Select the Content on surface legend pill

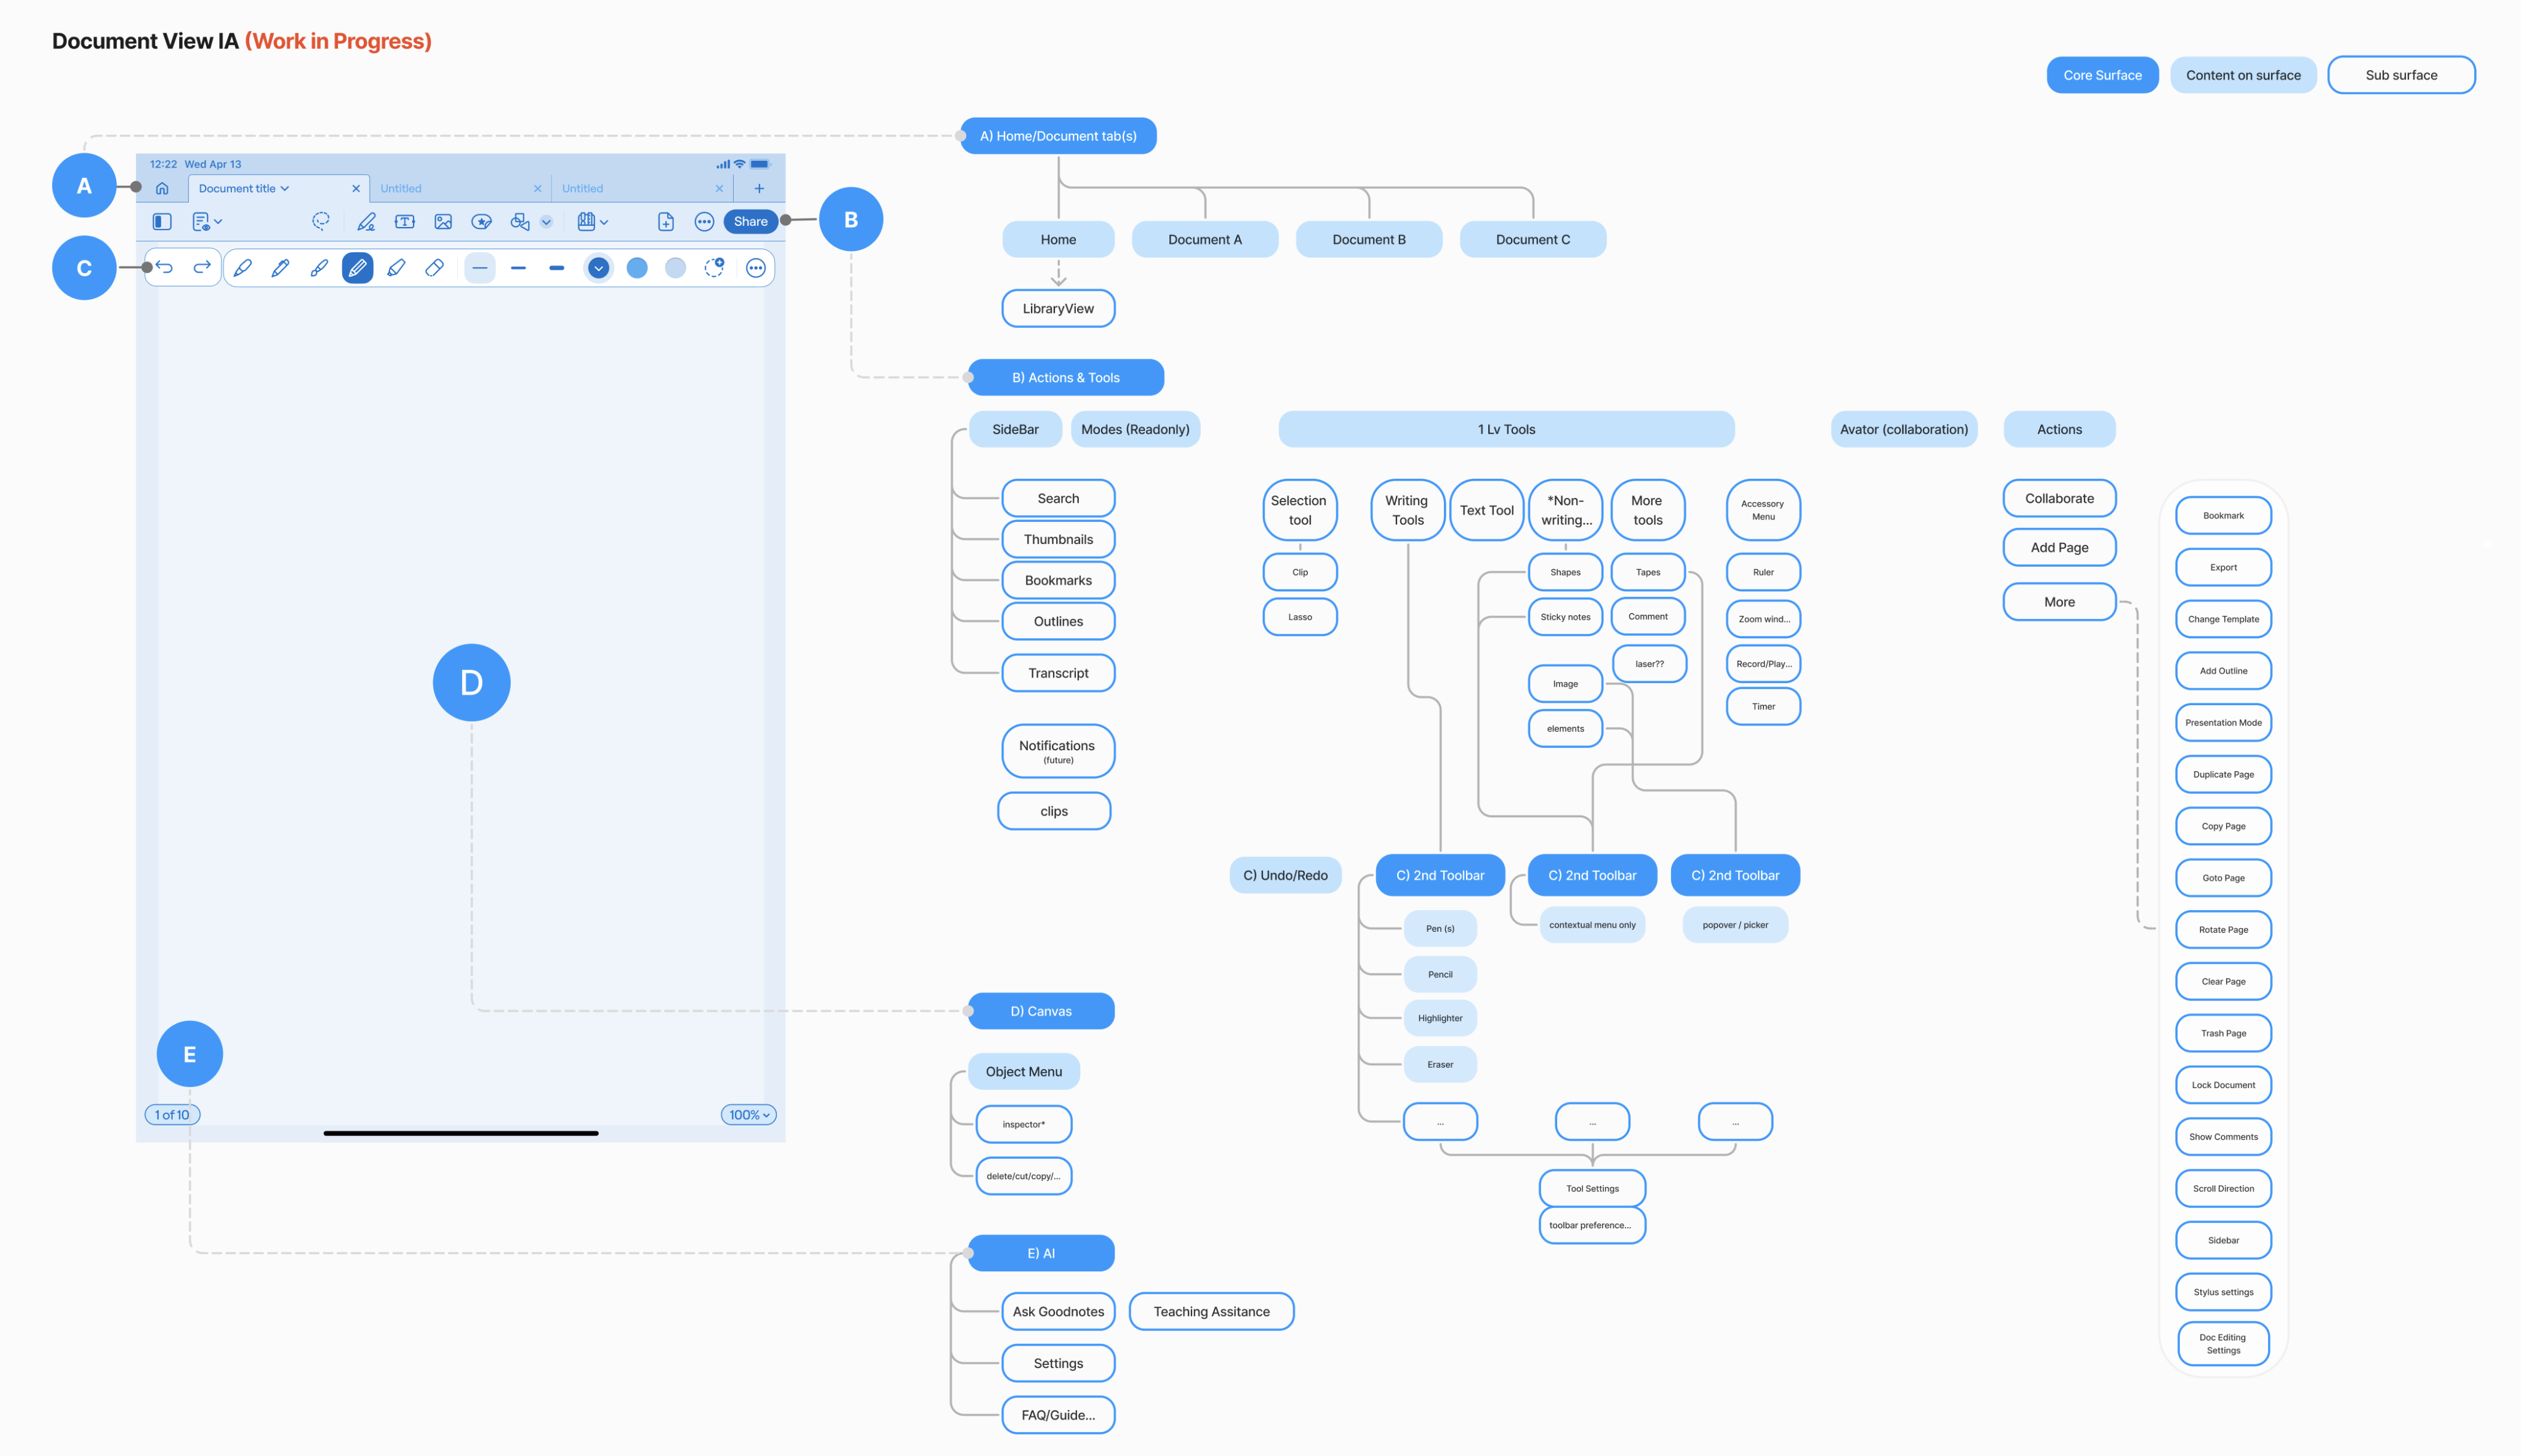(x=2243, y=75)
